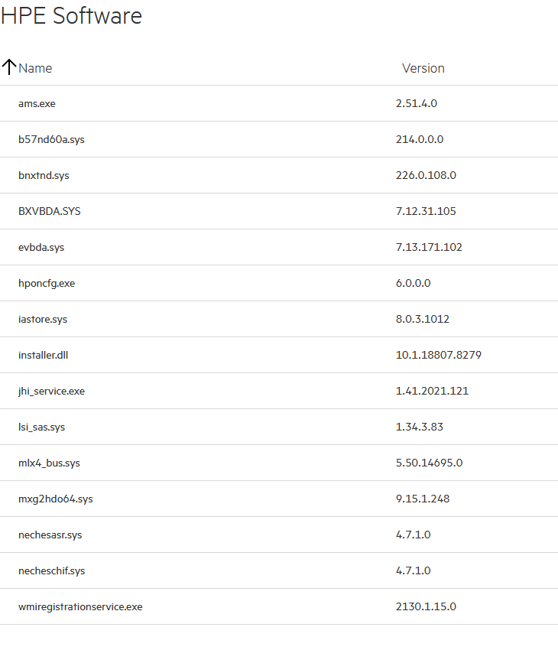The width and height of the screenshot is (558, 650).
Task: Click the wmiregistrationservice.exe entry
Action: 80,606
